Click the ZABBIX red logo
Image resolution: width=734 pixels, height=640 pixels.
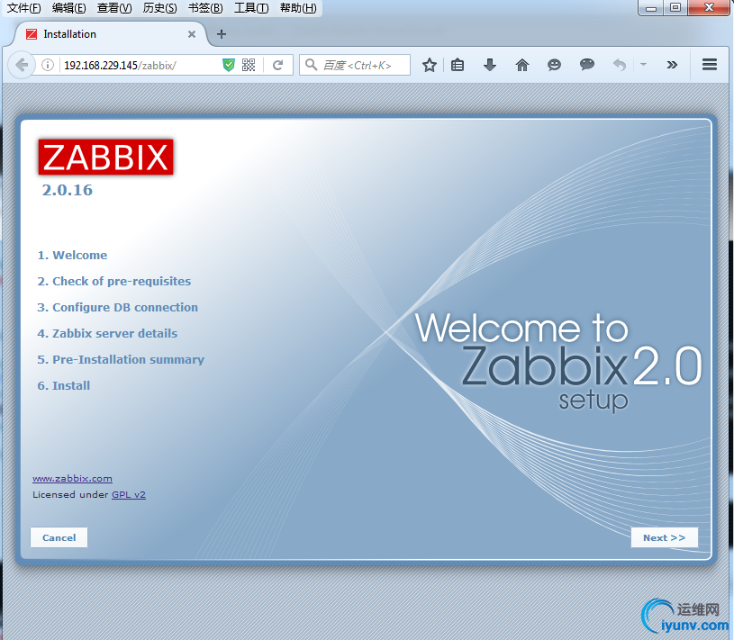105,158
